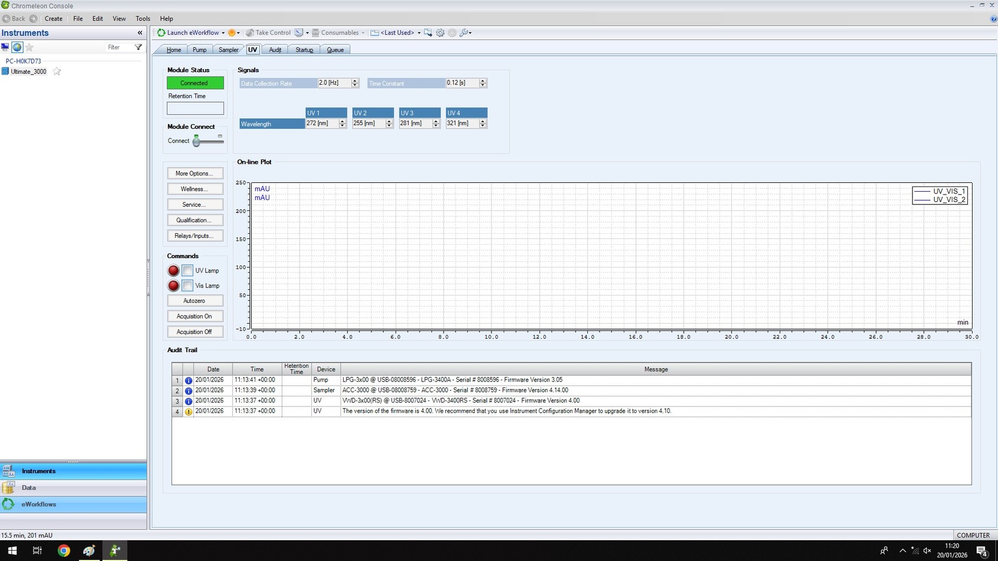Increment the UV 1 wavelength stepper
Image resolution: width=998 pixels, height=561 pixels.
coord(342,121)
